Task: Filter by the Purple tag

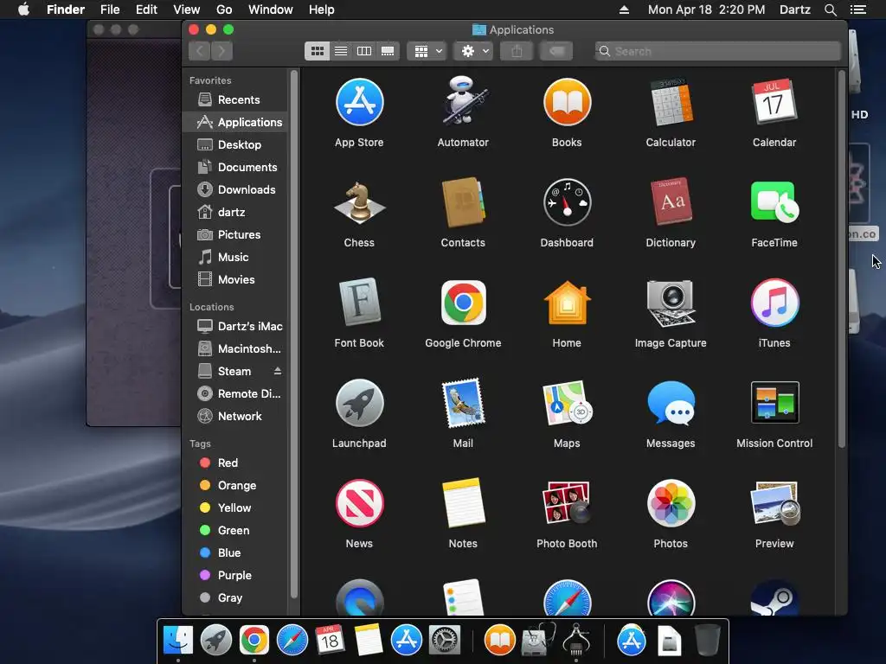Action: [x=235, y=575]
